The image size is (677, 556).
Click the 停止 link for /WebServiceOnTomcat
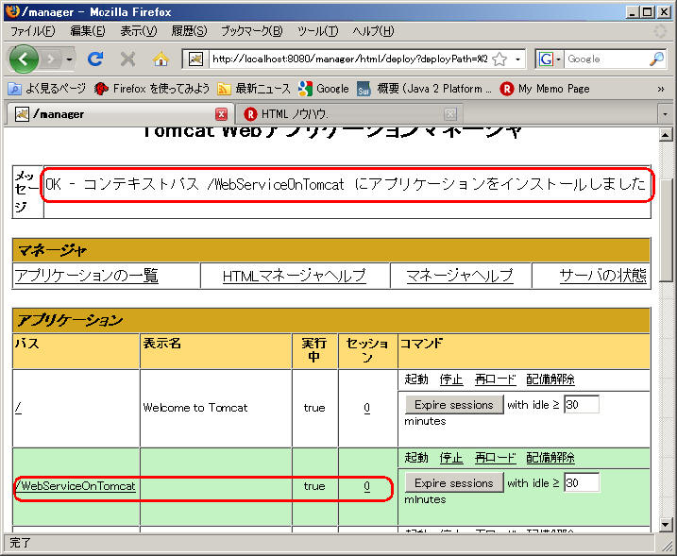(451, 458)
